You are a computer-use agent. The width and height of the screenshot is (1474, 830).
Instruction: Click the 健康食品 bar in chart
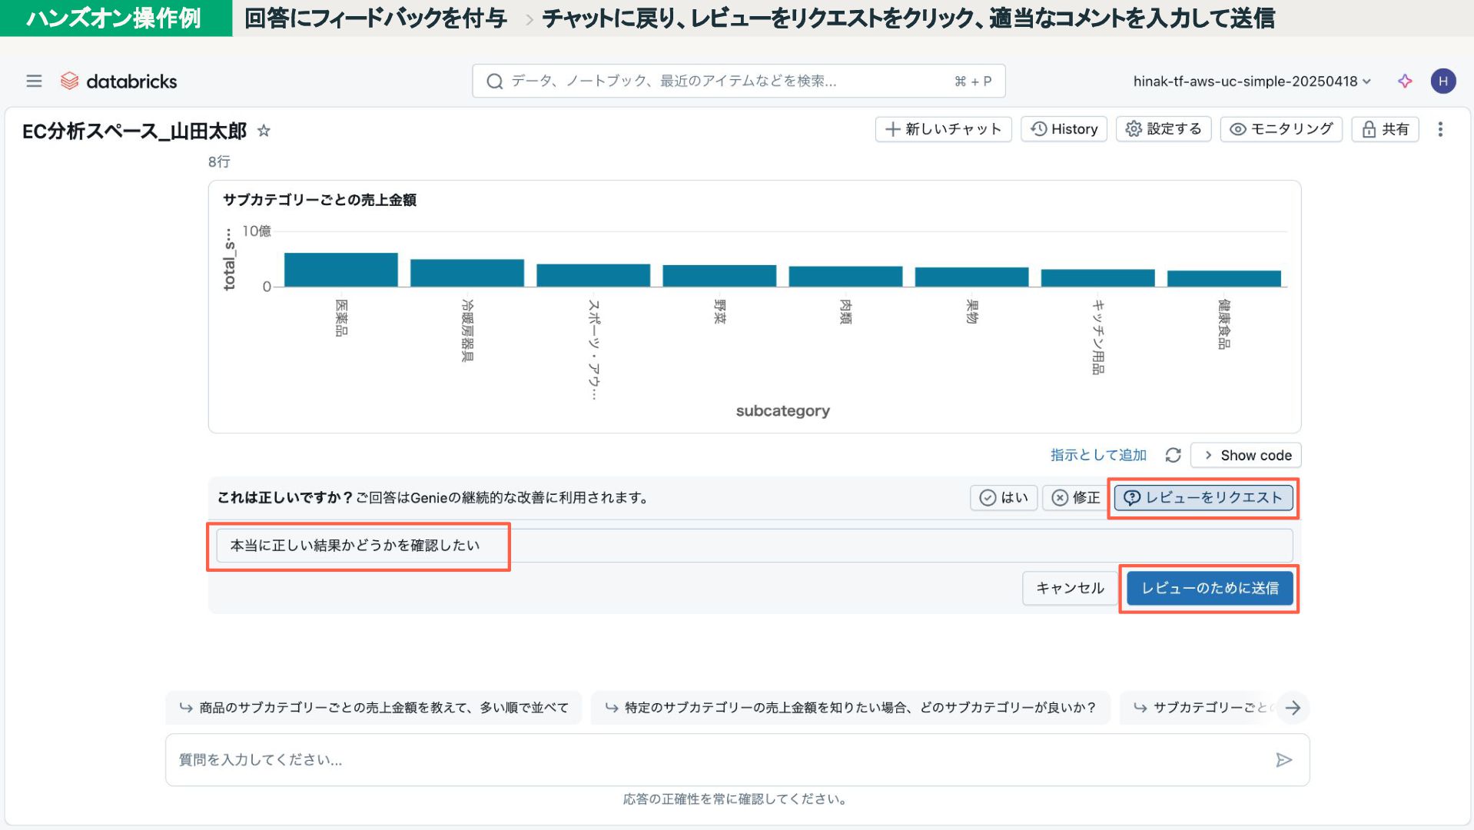pyautogui.click(x=1224, y=278)
